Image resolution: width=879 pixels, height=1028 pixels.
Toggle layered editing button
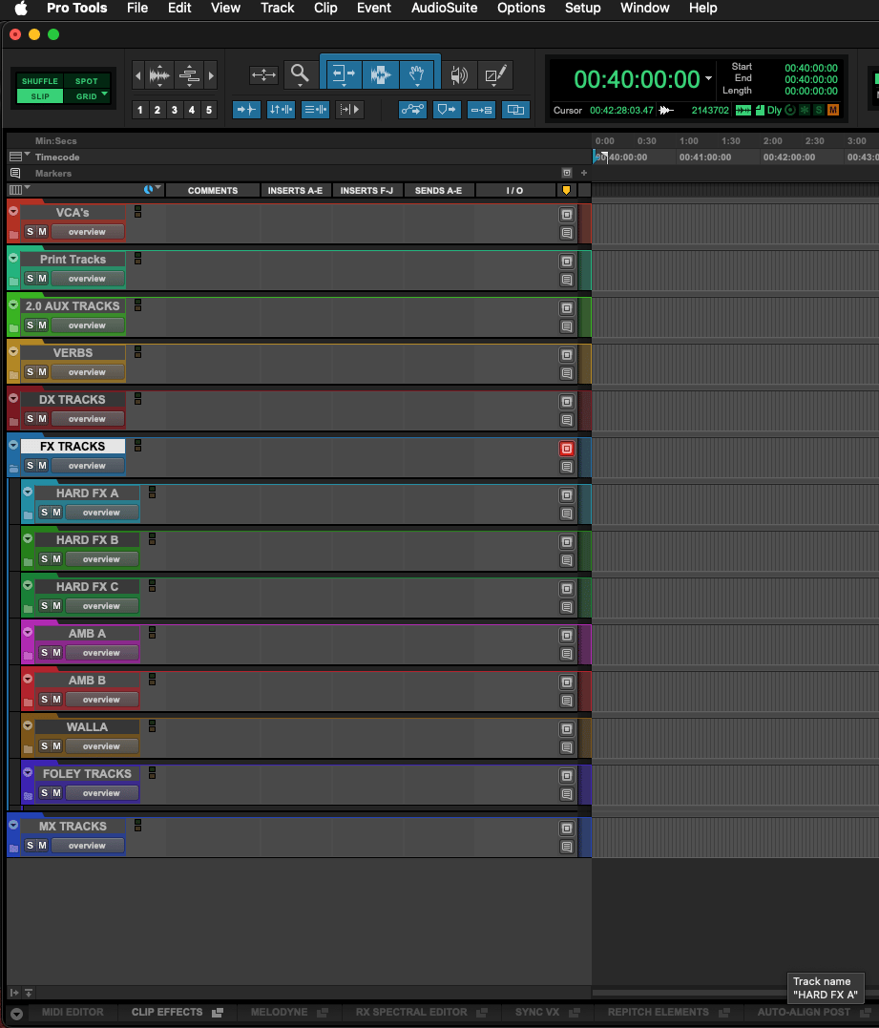pyautogui.click(x=516, y=110)
